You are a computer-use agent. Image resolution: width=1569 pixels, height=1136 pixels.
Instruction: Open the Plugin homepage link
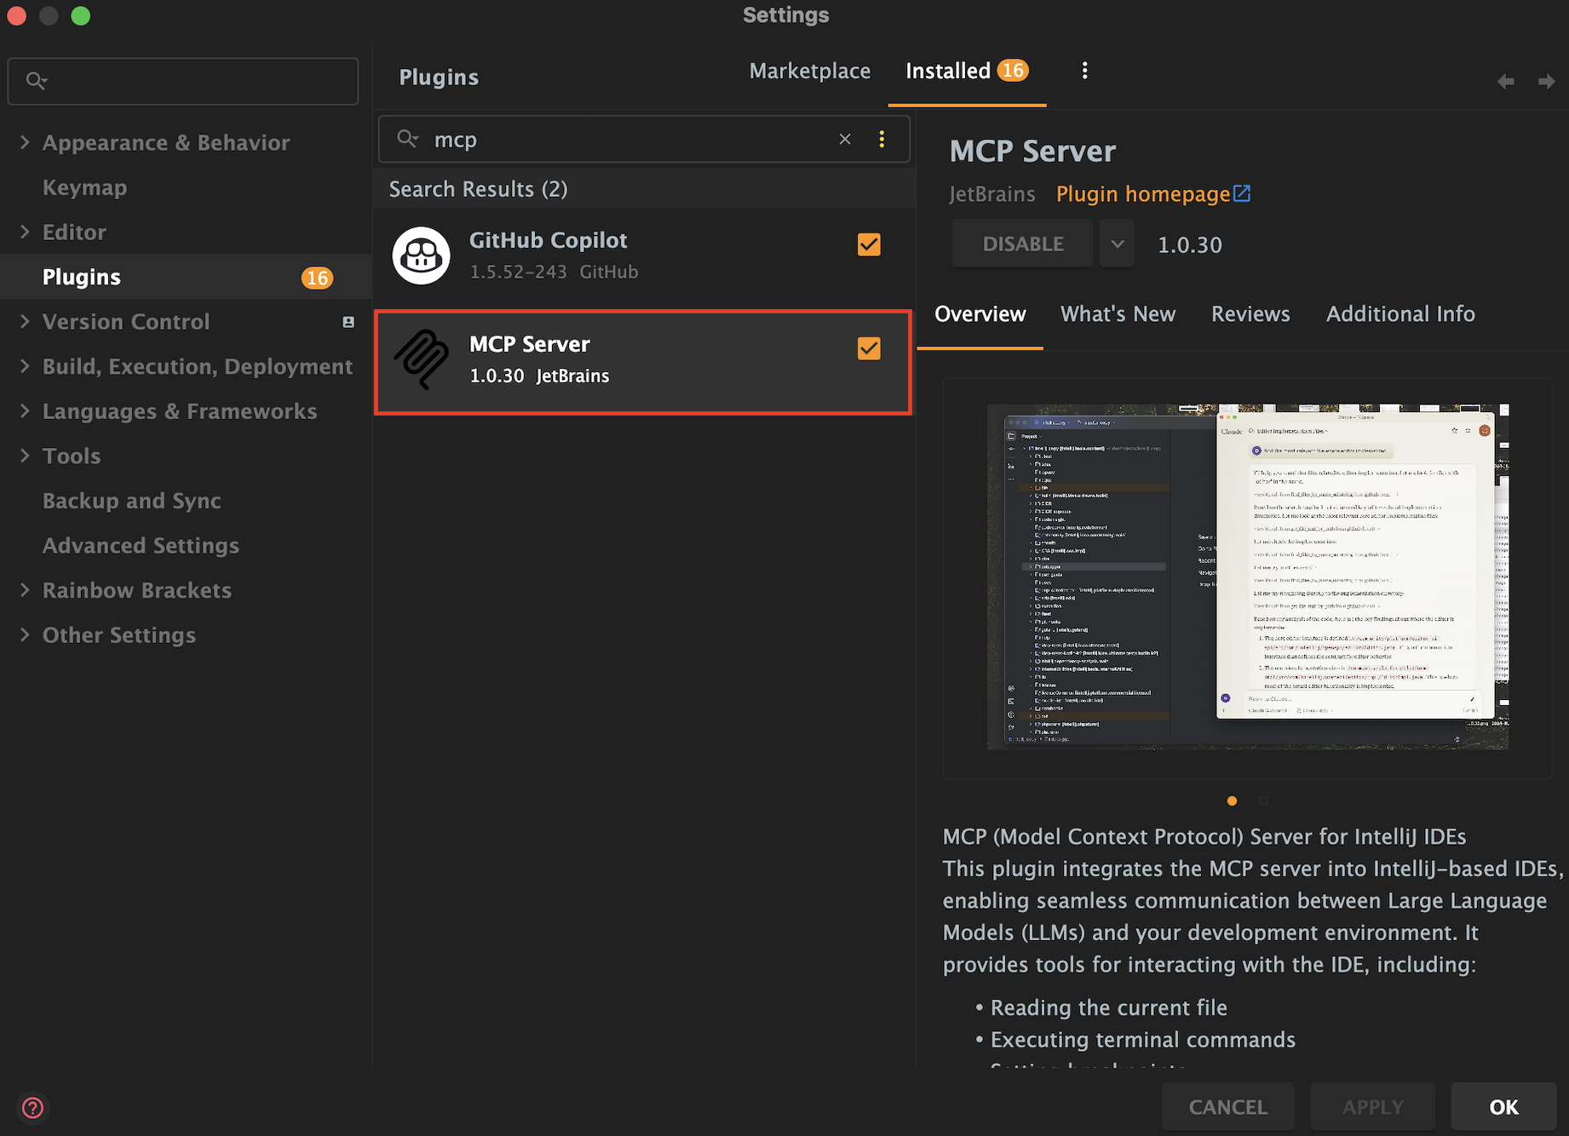1143,194
